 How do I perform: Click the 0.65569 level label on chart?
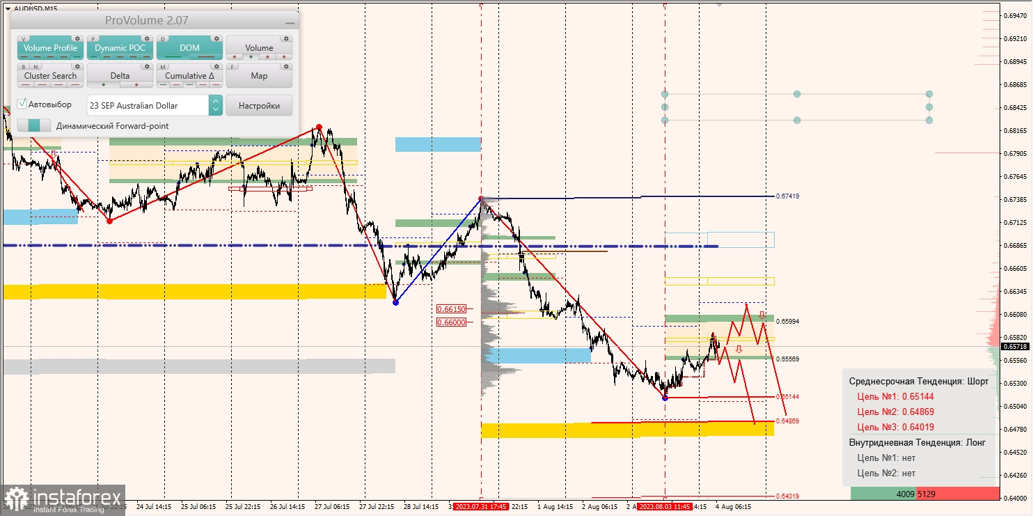[x=787, y=359]
